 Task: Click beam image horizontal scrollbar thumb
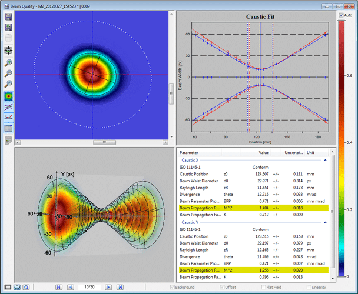(104, 142)
